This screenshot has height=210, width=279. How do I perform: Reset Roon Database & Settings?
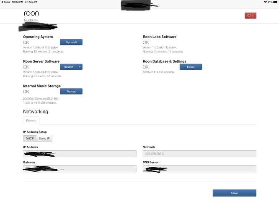pos(191,67)
